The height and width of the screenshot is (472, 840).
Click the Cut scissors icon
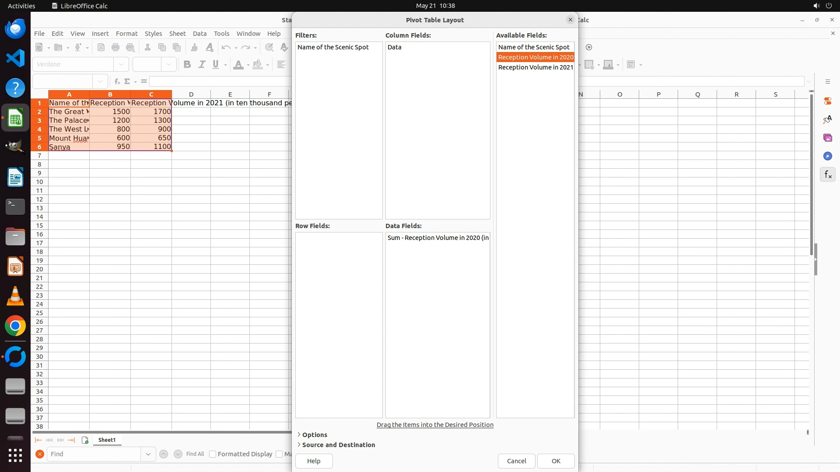click(147, 48)
